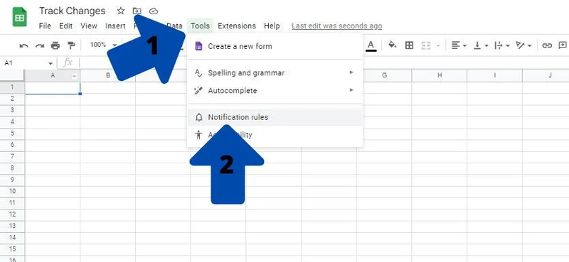Insert a link
569x262 pixels.
point(547,45)
